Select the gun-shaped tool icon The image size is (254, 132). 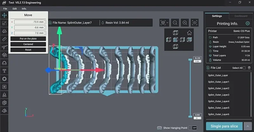coord(4,47)
